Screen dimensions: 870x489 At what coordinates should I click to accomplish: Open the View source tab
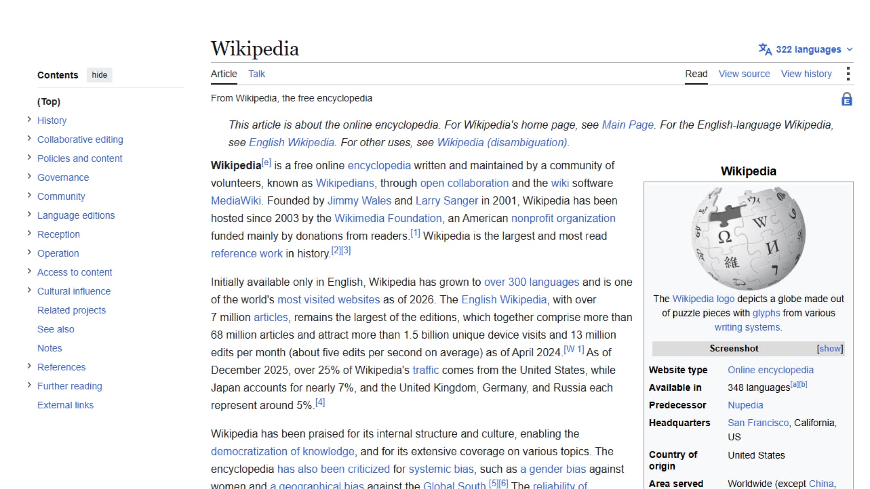tap(744, 74)
